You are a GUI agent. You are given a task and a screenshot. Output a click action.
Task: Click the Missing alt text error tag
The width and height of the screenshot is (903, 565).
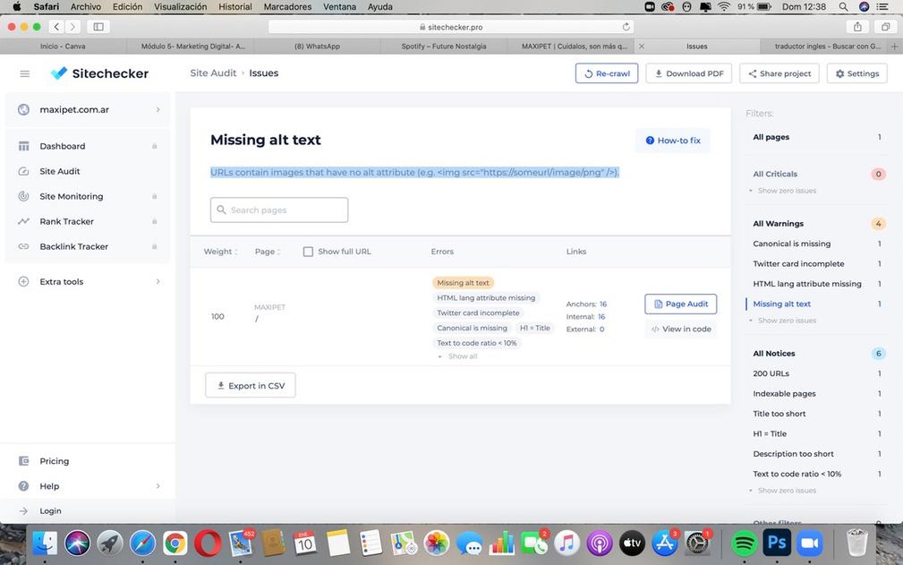(x=463, y=283)
